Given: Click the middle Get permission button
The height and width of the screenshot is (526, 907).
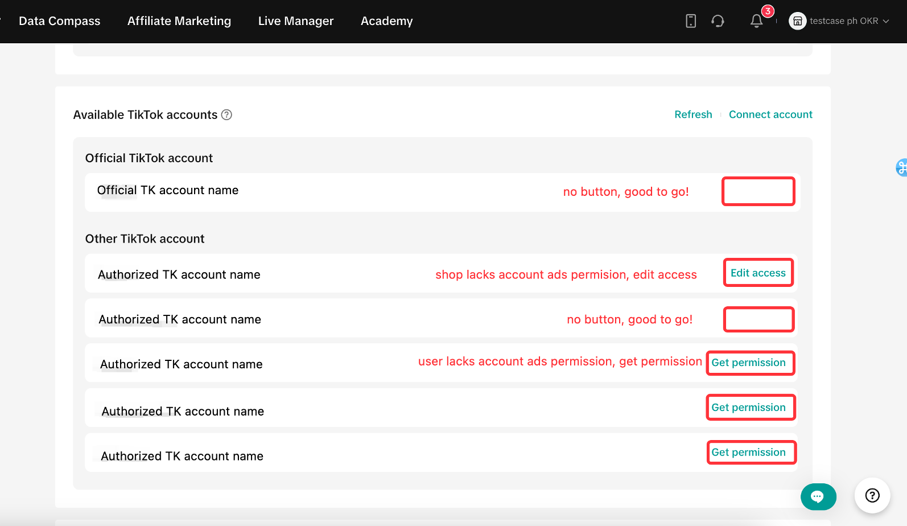Looking at the screenshot, I should 748,408.
